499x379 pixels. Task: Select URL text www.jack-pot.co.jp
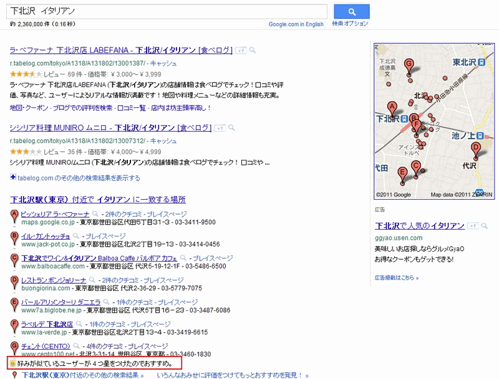coord(48,244)
